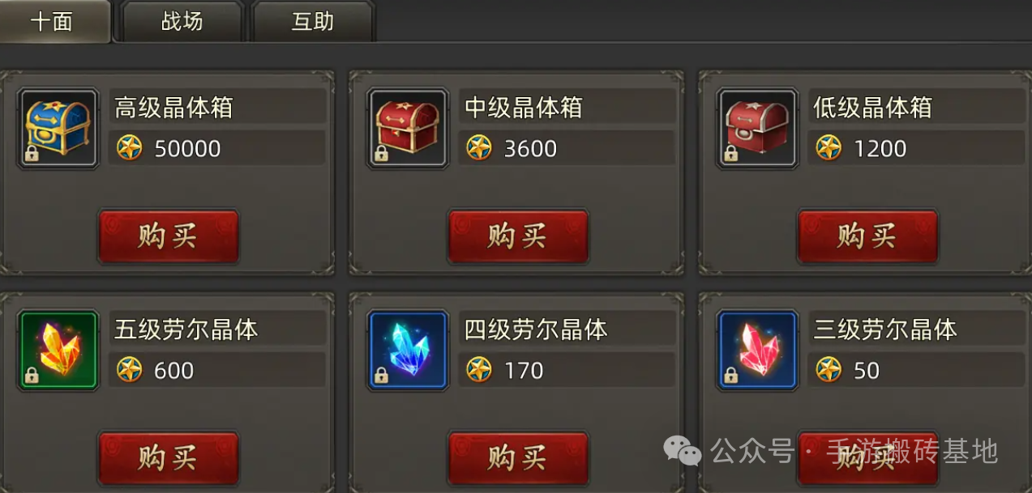Tap the 低级晶体箱 red chest icon

(757, 128)
